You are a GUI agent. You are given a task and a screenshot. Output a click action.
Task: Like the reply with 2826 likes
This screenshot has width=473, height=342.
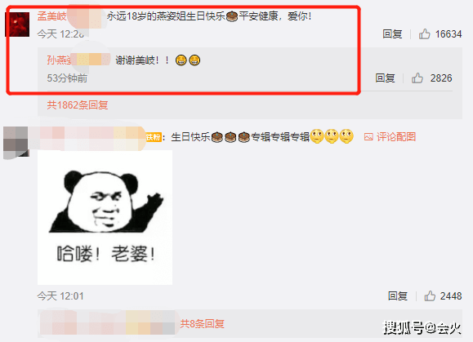pos(417,78)
